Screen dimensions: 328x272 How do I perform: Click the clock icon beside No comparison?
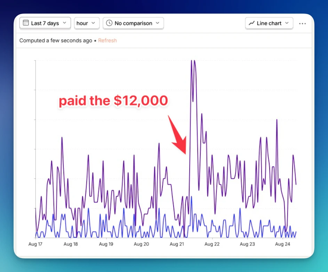pos(109,23)
